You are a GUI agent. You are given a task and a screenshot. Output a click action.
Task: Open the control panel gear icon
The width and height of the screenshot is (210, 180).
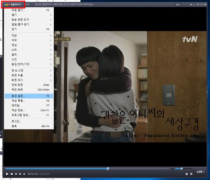(191, 174)
